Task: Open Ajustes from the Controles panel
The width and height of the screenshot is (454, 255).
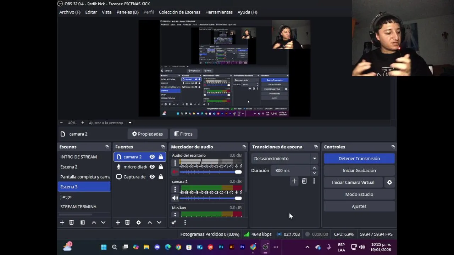Action: coord(359,206)
